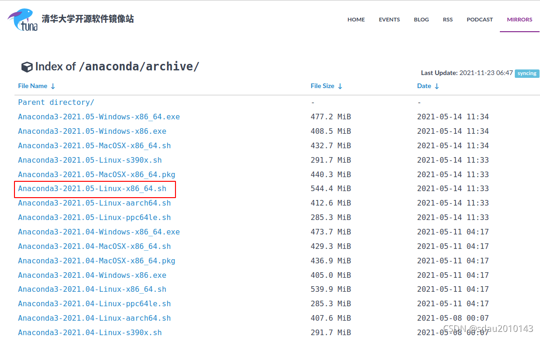Click the 544.4 MiB file size

pos(330,188)
